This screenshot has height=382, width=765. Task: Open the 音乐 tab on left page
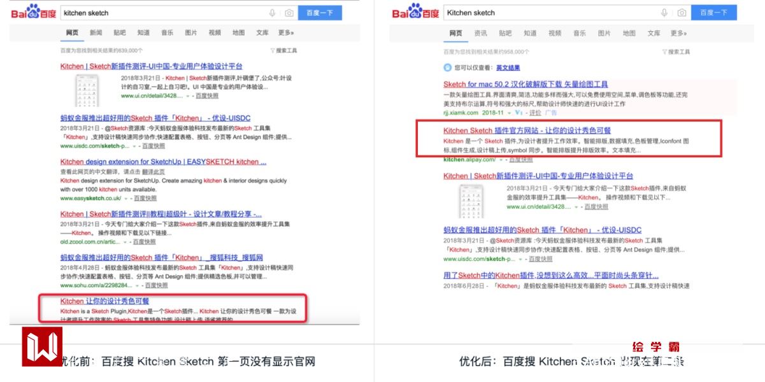tap(167, 32)
